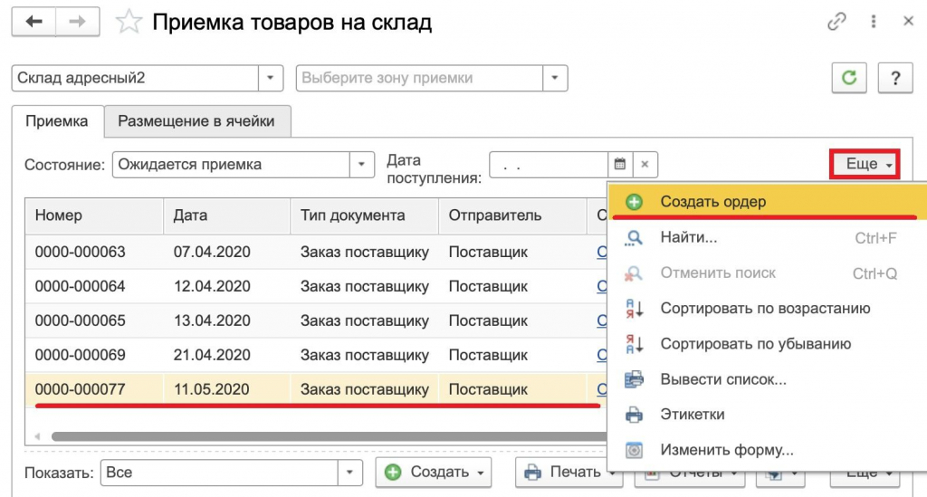The width and height of the screenshot is (927, 497).
Task: Click Изменить форму icon in menu
Action: click(x=634, y=450)
